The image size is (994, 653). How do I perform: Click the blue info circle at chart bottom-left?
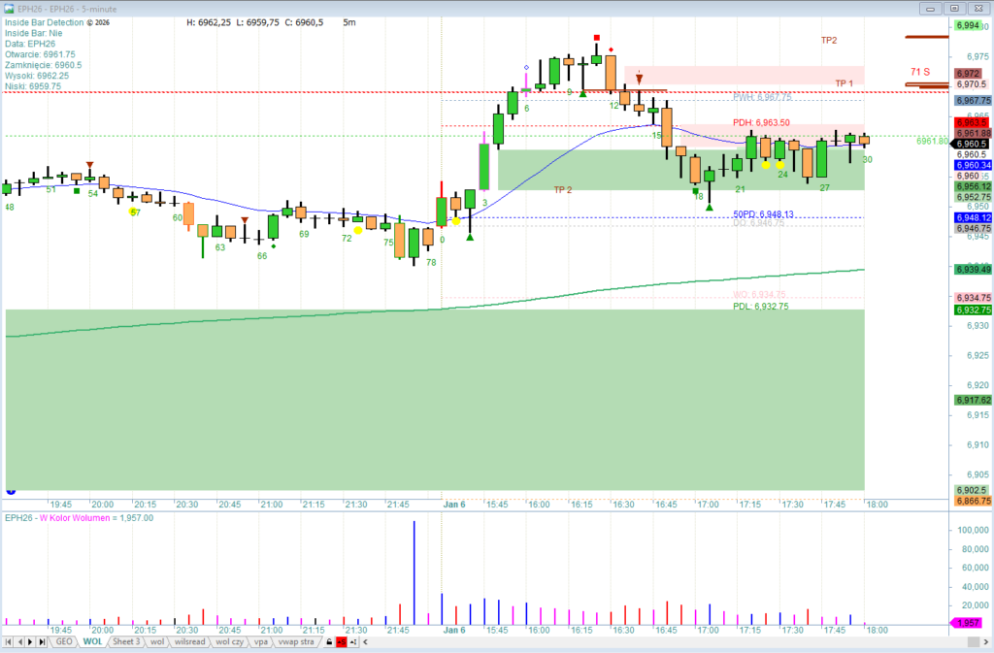coord(10,492)
